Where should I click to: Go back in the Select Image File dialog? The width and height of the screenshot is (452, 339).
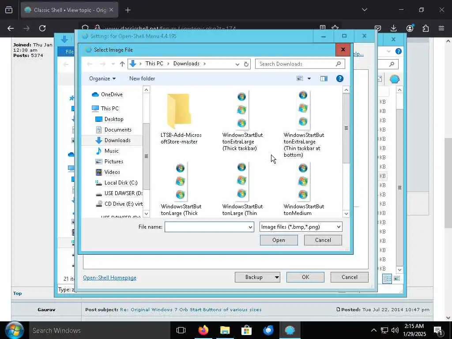click(x=90, y=64)
